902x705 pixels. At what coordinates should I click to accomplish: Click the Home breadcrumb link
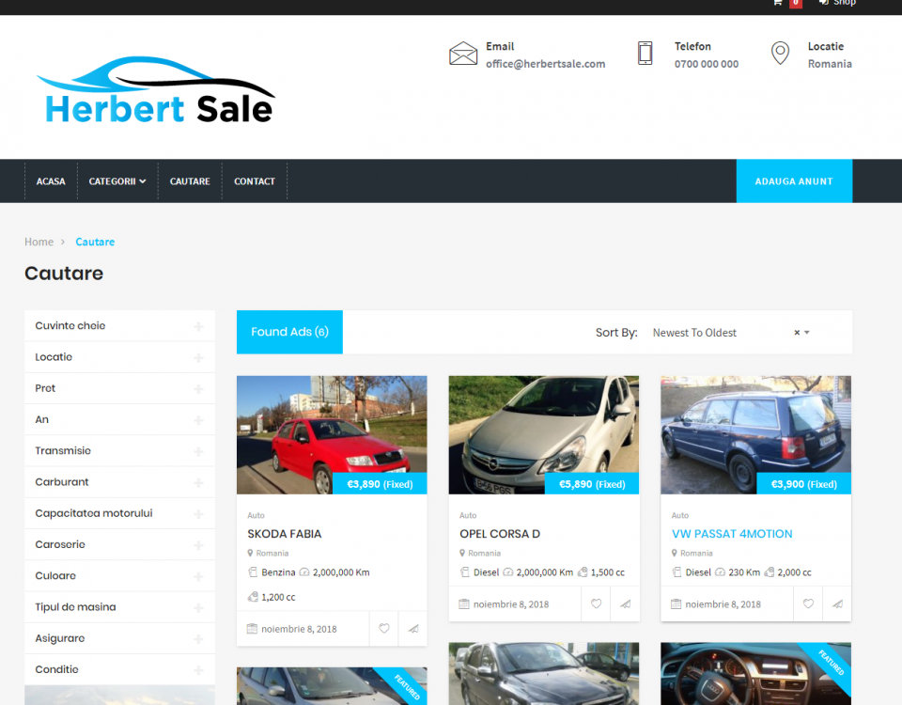coord(39,242)
